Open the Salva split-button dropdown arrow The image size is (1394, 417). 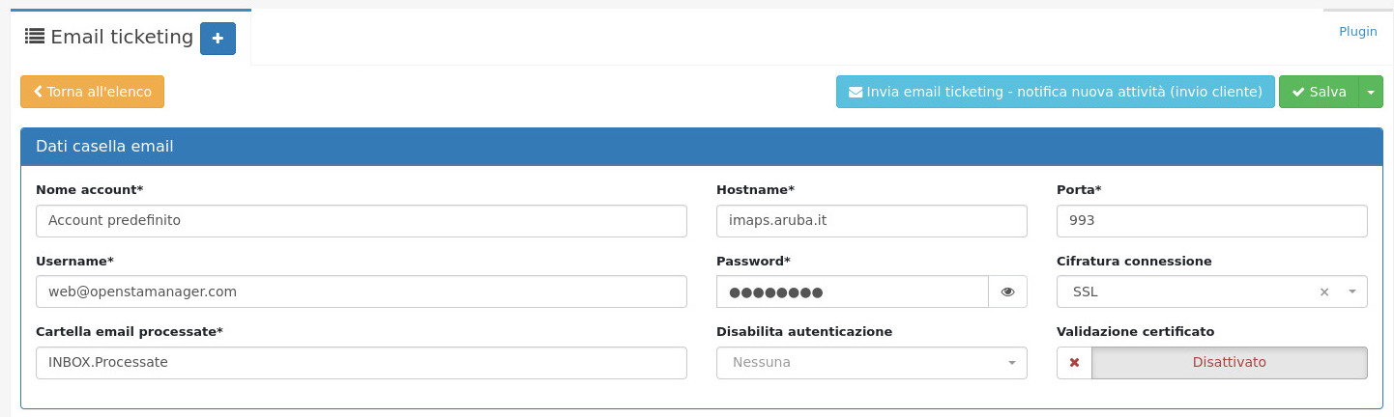(1371, 92)
